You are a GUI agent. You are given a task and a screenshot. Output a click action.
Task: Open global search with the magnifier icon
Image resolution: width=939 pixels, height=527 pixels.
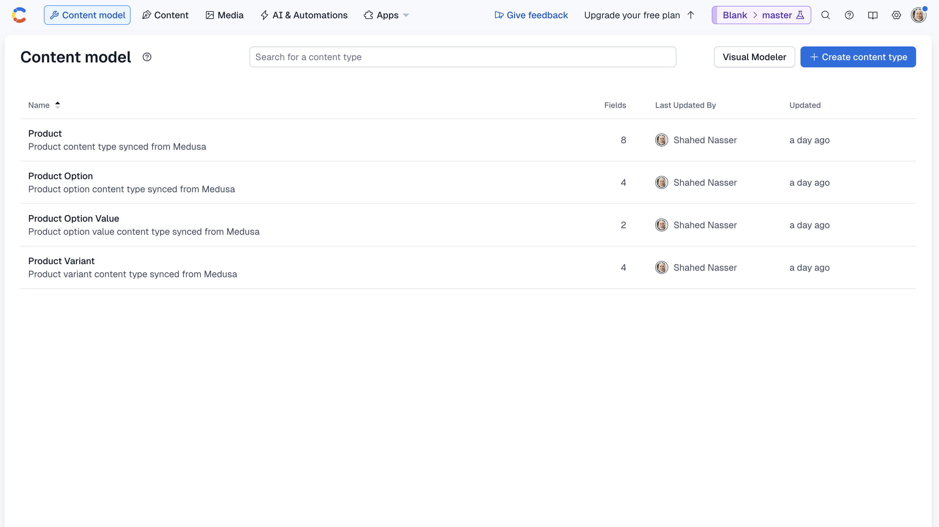pyautogui.click(x=825, y=15)
